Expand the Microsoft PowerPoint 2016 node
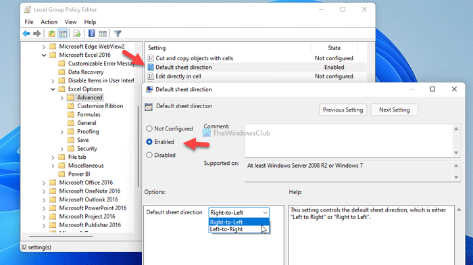Viewport: 473px width, 265px height. click(x=44, y=208)
